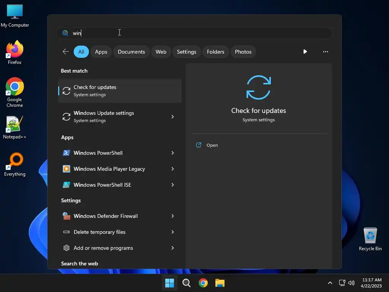Open My Computer desktop icon

[x=15, y=15]
